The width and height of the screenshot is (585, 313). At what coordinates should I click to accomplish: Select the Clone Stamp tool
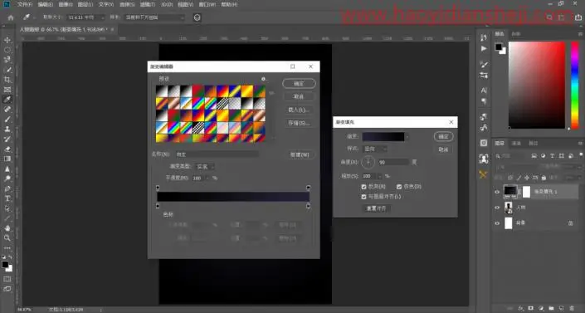click(7, 130)
